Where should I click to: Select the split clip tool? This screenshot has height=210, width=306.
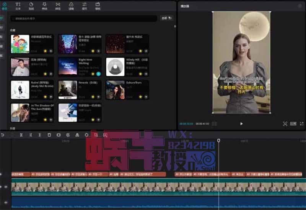click(21, 135)
